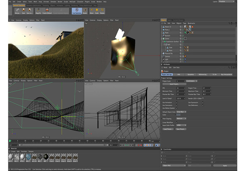Screen dimensions: 245x171
Task: Click the orange triangle tag on House 12
Action: click(x=193, y=27)
